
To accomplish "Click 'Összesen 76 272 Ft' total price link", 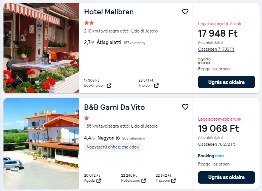I will pos(216,144).
